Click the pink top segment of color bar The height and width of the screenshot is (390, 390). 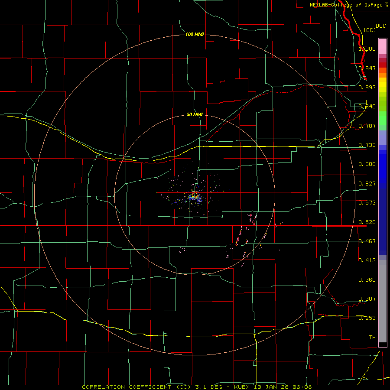383,46
